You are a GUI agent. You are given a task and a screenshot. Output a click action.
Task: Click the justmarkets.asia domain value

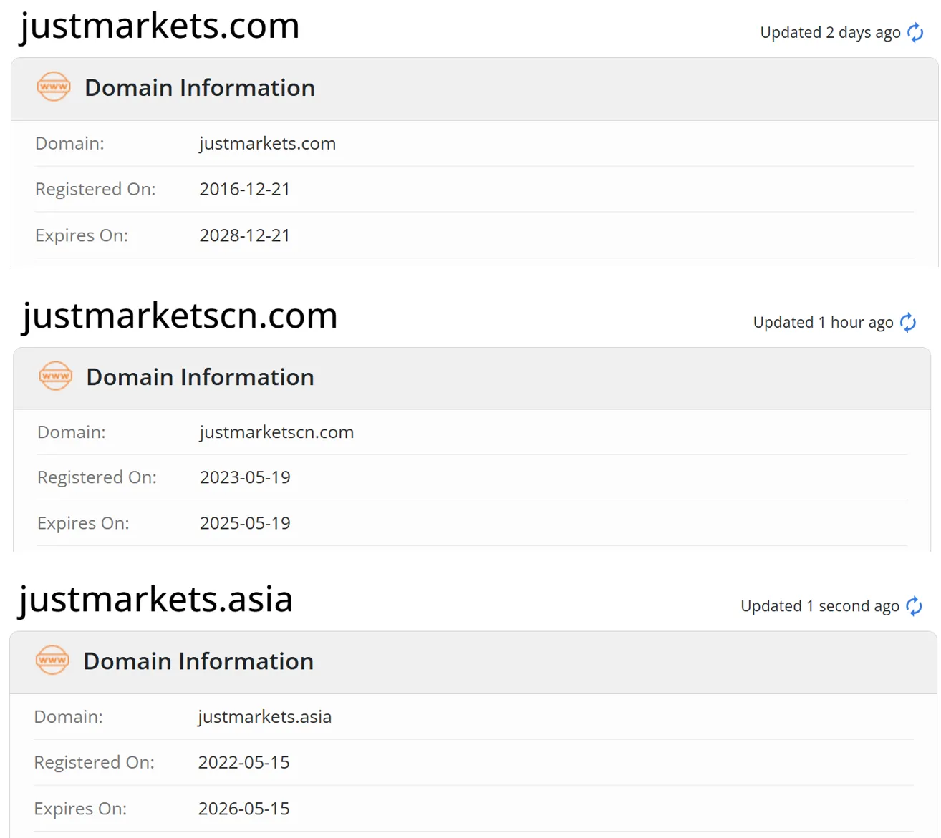click(264, 717)
